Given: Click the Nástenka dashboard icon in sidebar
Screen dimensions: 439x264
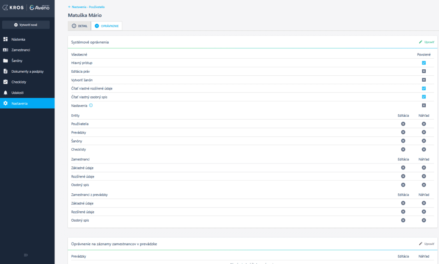Looking at the screenshot, I should 6,39.
